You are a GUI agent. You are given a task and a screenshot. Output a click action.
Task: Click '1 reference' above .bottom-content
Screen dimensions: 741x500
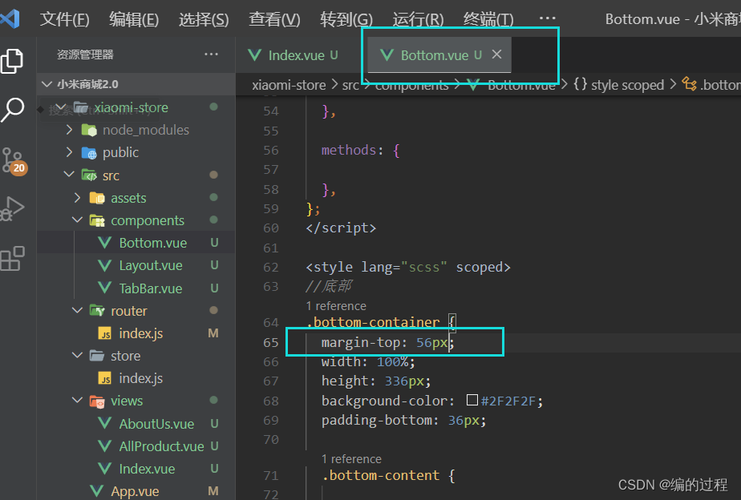351,459
